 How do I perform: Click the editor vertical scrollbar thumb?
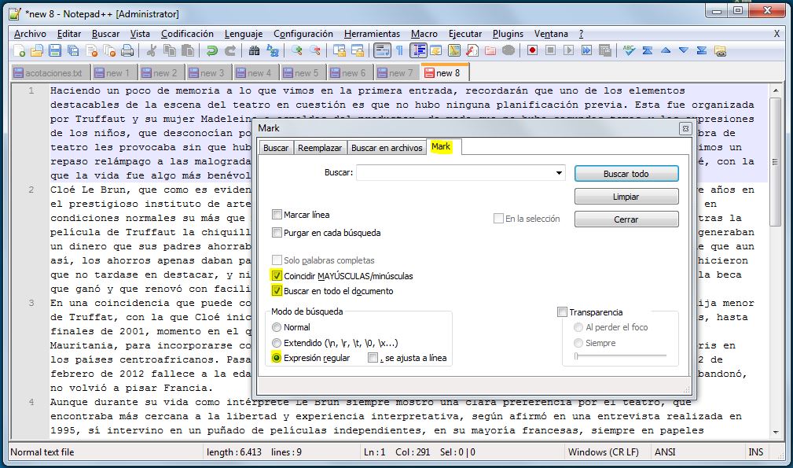(775, 162)
